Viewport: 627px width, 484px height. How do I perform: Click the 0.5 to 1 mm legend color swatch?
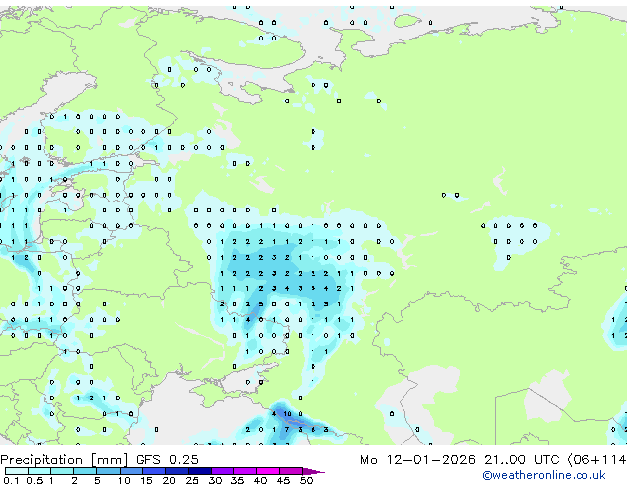(40, 471)
